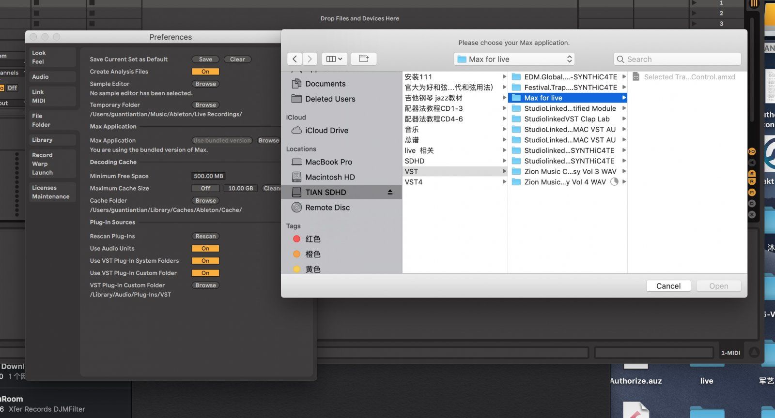The image size is (775, 418).
Task: Click the Maximum Cache Size 10.00 GB field
Action: coord(241,188)
